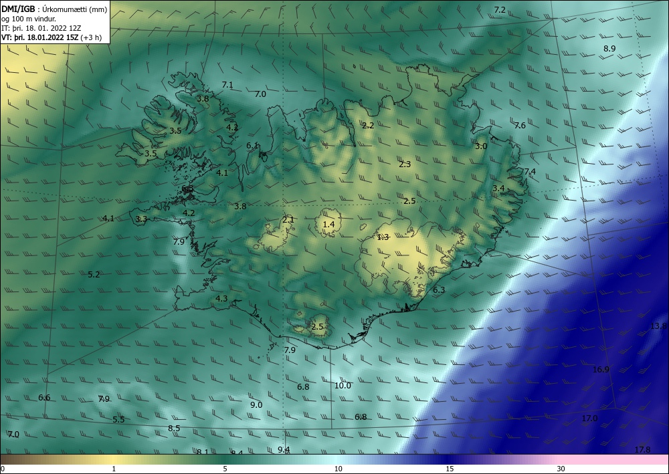Select the 'VT: þri. 18.01.2022 15Z (+3 h)' line
Screen dimensions: 669x474
tap(52, 37)
